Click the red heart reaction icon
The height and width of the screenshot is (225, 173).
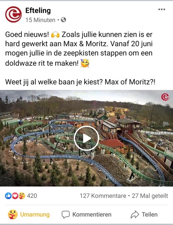15,196
